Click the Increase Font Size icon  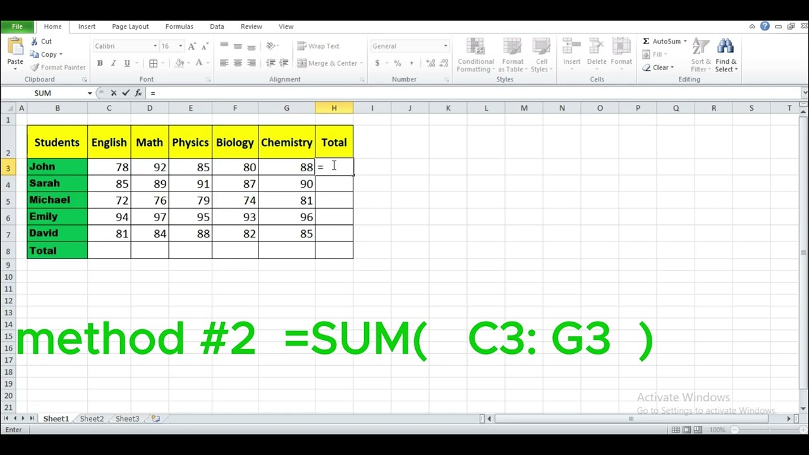tap(193, 46)
